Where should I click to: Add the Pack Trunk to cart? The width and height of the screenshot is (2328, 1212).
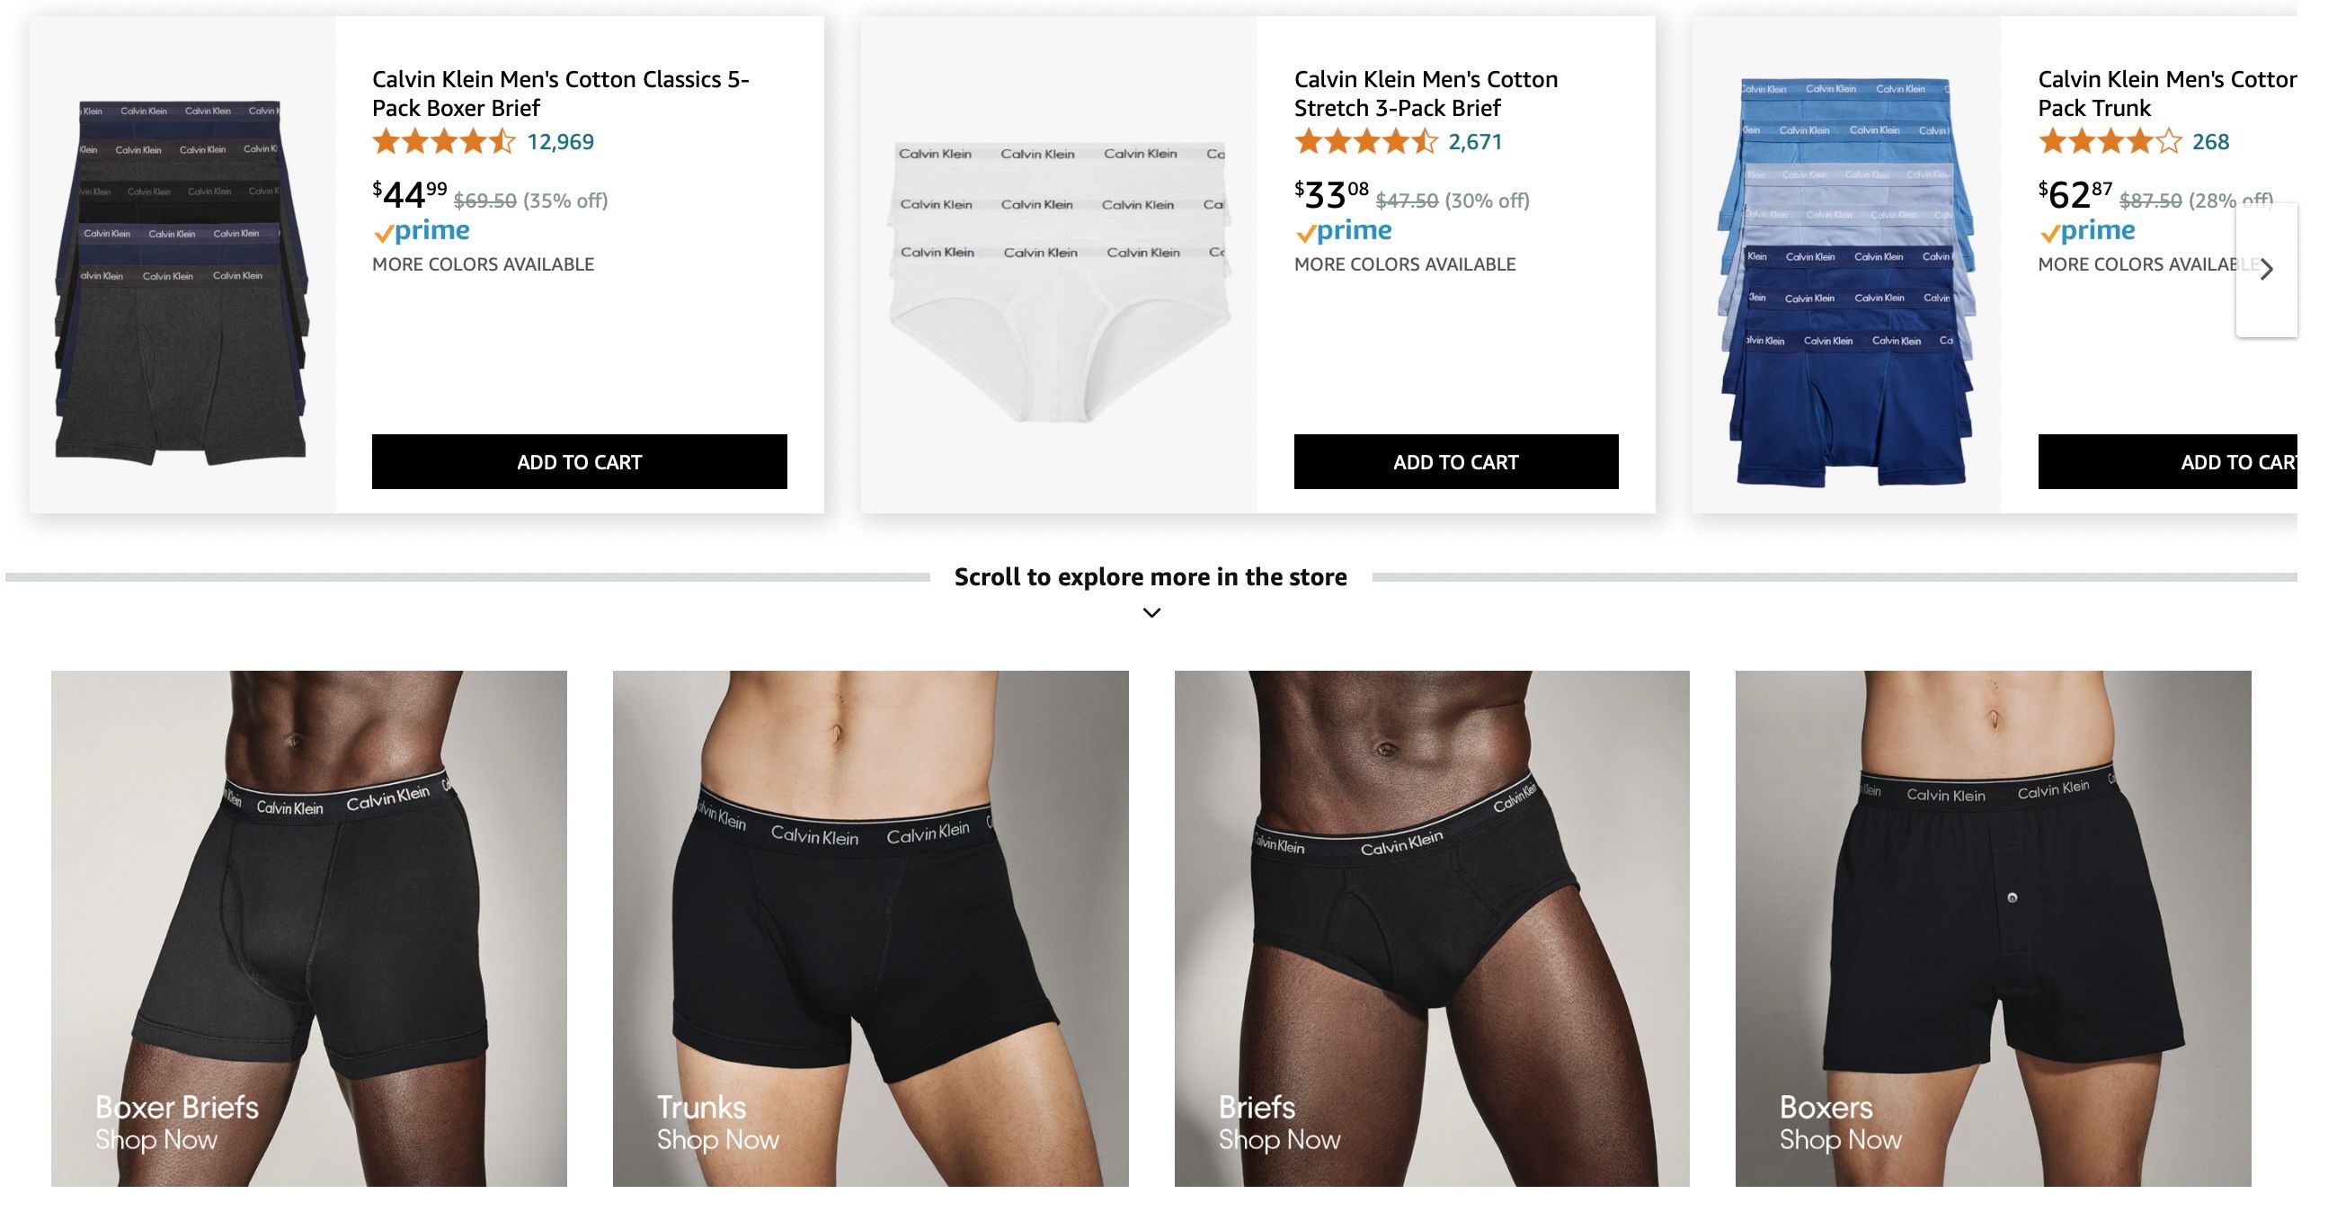point(2168,462)
